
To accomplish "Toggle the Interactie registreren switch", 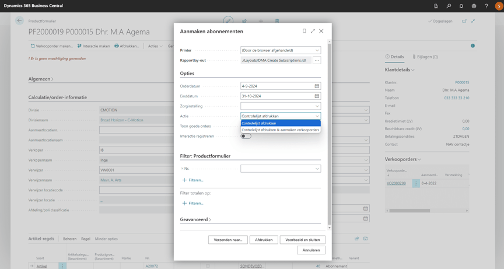I will 246,137.
